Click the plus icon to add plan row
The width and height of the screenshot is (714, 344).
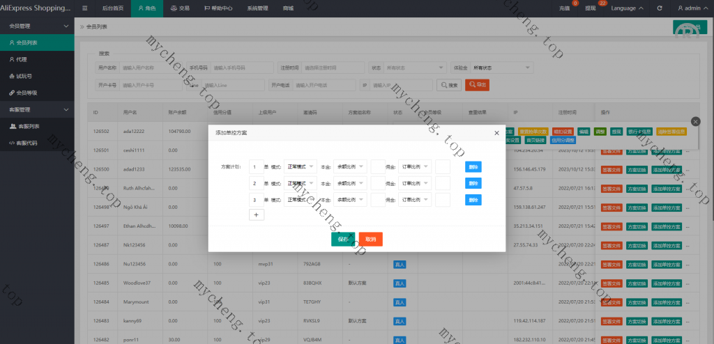[256, 215]
